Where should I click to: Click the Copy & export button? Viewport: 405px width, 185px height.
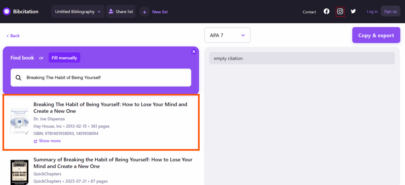[x=376, y=35]
